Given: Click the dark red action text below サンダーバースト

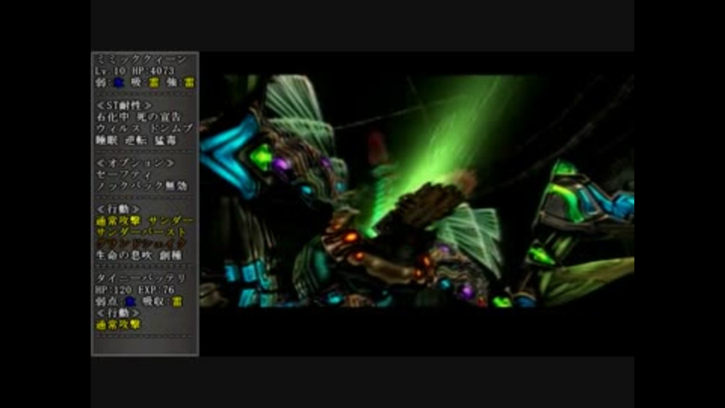Looking at the screenshot, I should (141, 244).
